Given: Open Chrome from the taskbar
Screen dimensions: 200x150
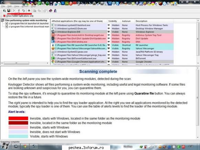Looking at the screenshot, I should click(x=25, y=146).
